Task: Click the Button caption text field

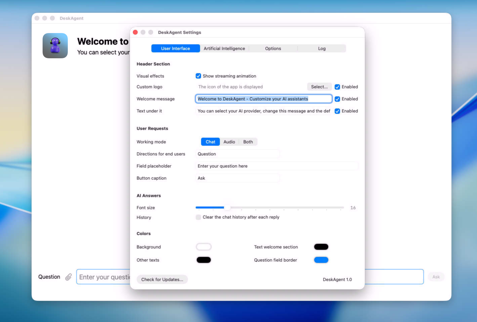Action: (237, 178)
